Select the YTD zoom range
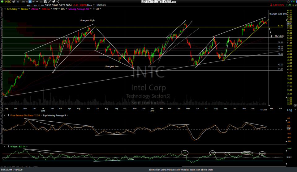The image size is (297, 172). (x=9, y=167)
